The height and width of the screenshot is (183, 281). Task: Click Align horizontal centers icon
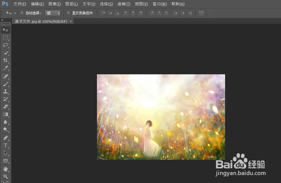click(x=133, y=13)
